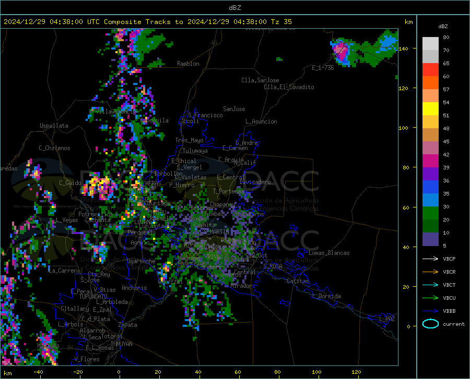Click the 'Uspallata' map label
Image resolution: width=470 pixels, height=379 pixels.
[x=54, y=126]
